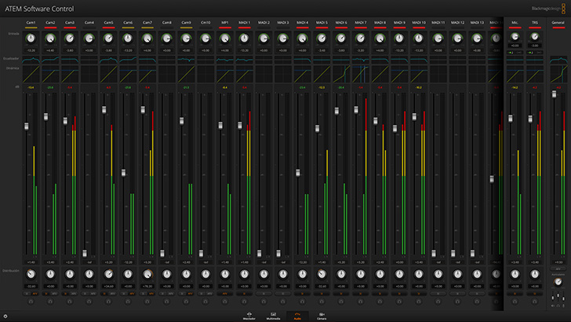This screenshot has width=571, height=322.
Task: Click the MADI 6 dynamics graph
Action: 341,73
